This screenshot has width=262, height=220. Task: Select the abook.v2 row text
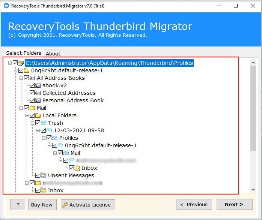[54, 85]
